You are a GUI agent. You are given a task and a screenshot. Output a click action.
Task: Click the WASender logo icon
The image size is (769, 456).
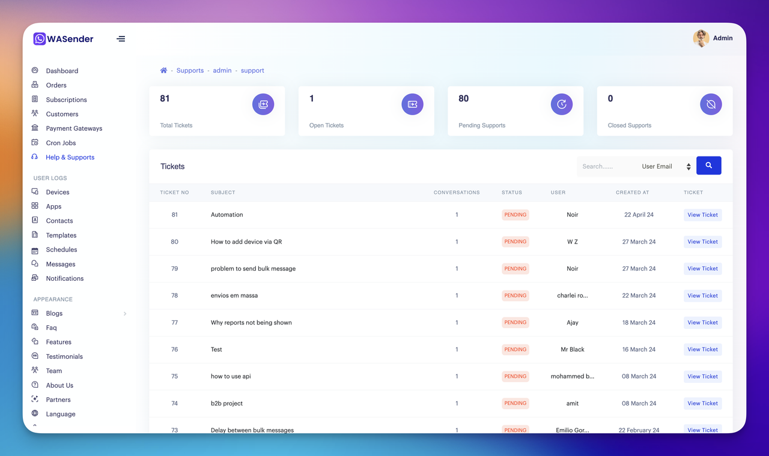click(x=40, y=39)
